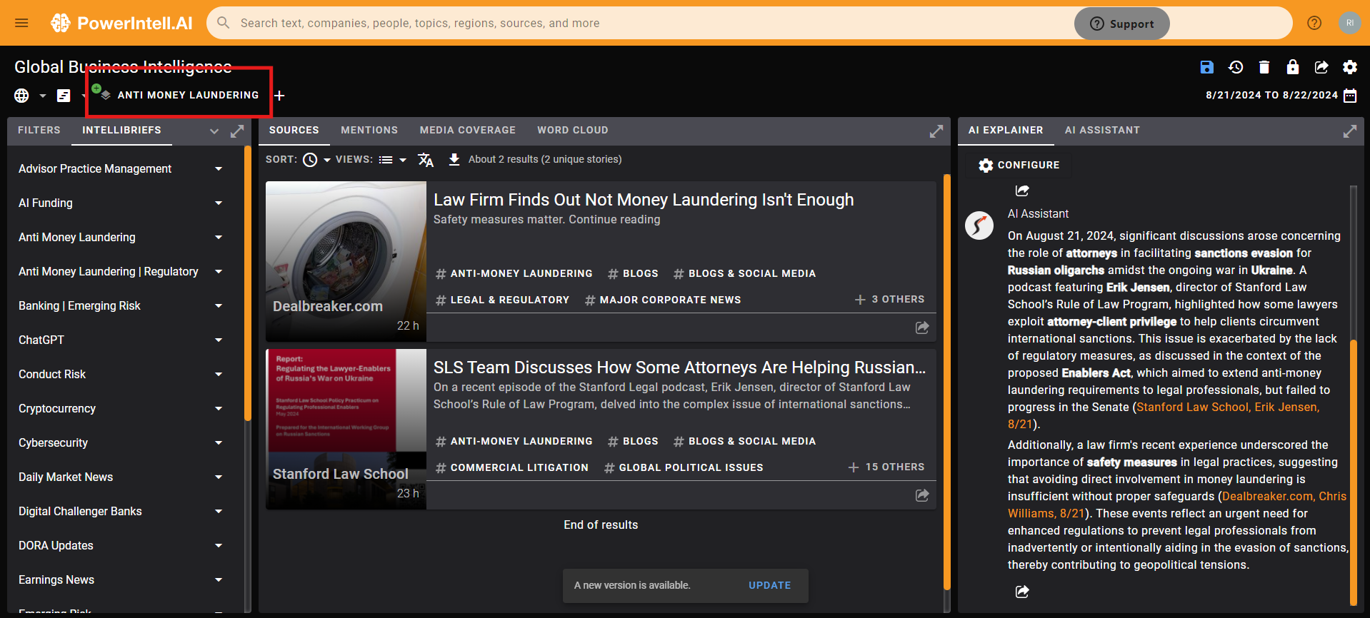Viewport: 1370px width, 618px height.
Task: Collapse Intellibriefs panel chevron
Action: click(214, 131)
